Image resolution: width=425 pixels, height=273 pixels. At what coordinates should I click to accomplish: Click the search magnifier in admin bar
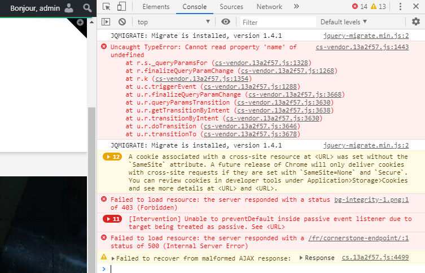(x=87, y=8)
